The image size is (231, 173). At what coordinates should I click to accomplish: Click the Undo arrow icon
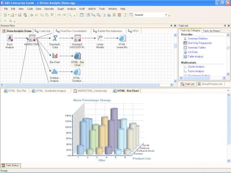coord(59,15)
